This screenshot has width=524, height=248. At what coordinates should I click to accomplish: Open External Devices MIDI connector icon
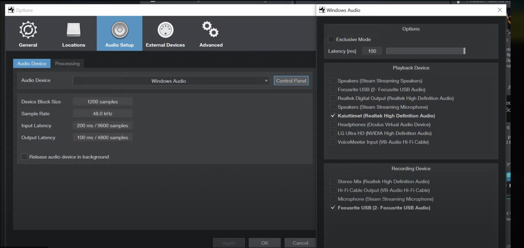tap(165, 30)
